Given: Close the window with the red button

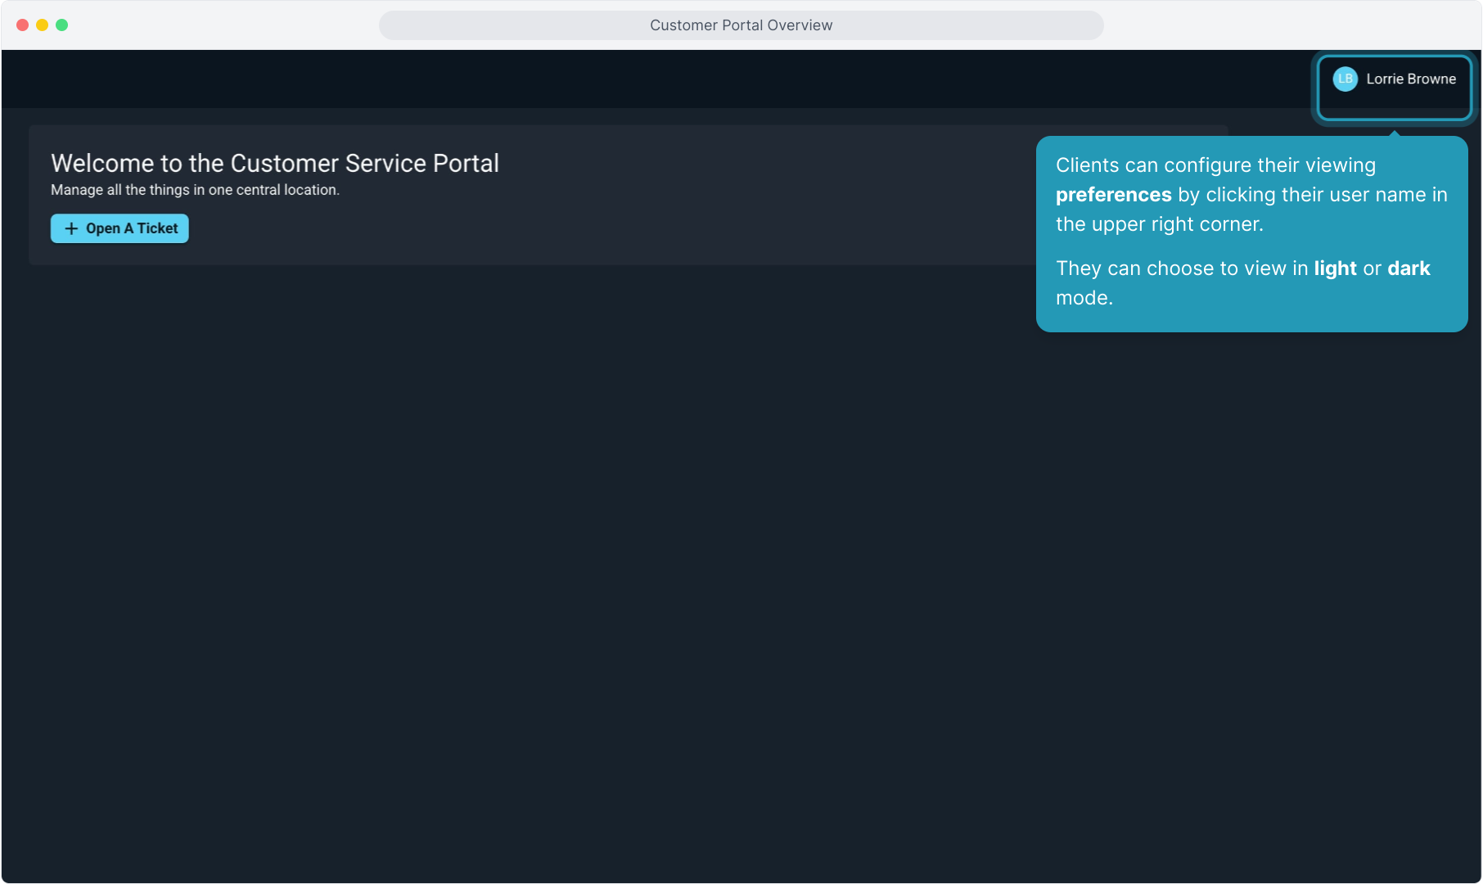Looking at the screenshot, I should [x=23, y=25].
